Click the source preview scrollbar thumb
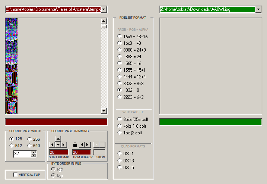267x184 pixels. pyautogui.click(x=104, y=26)
